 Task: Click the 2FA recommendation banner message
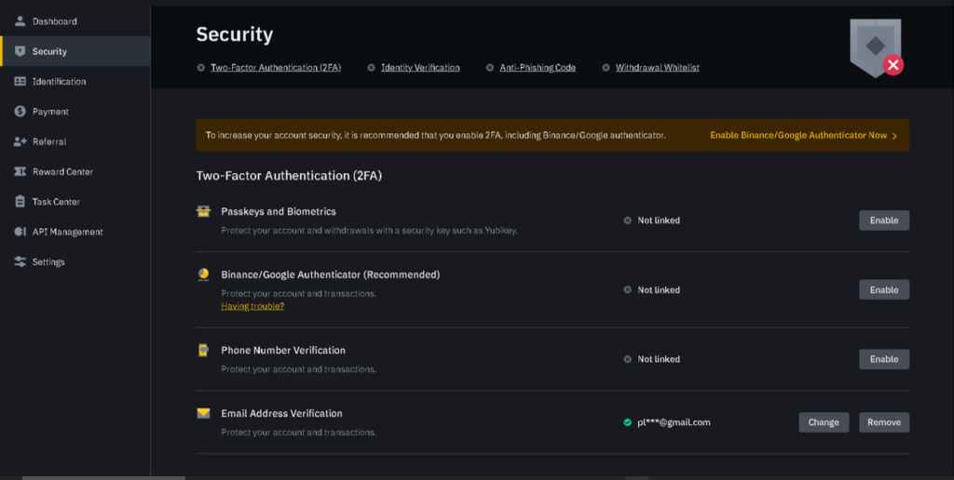(436, 136)
